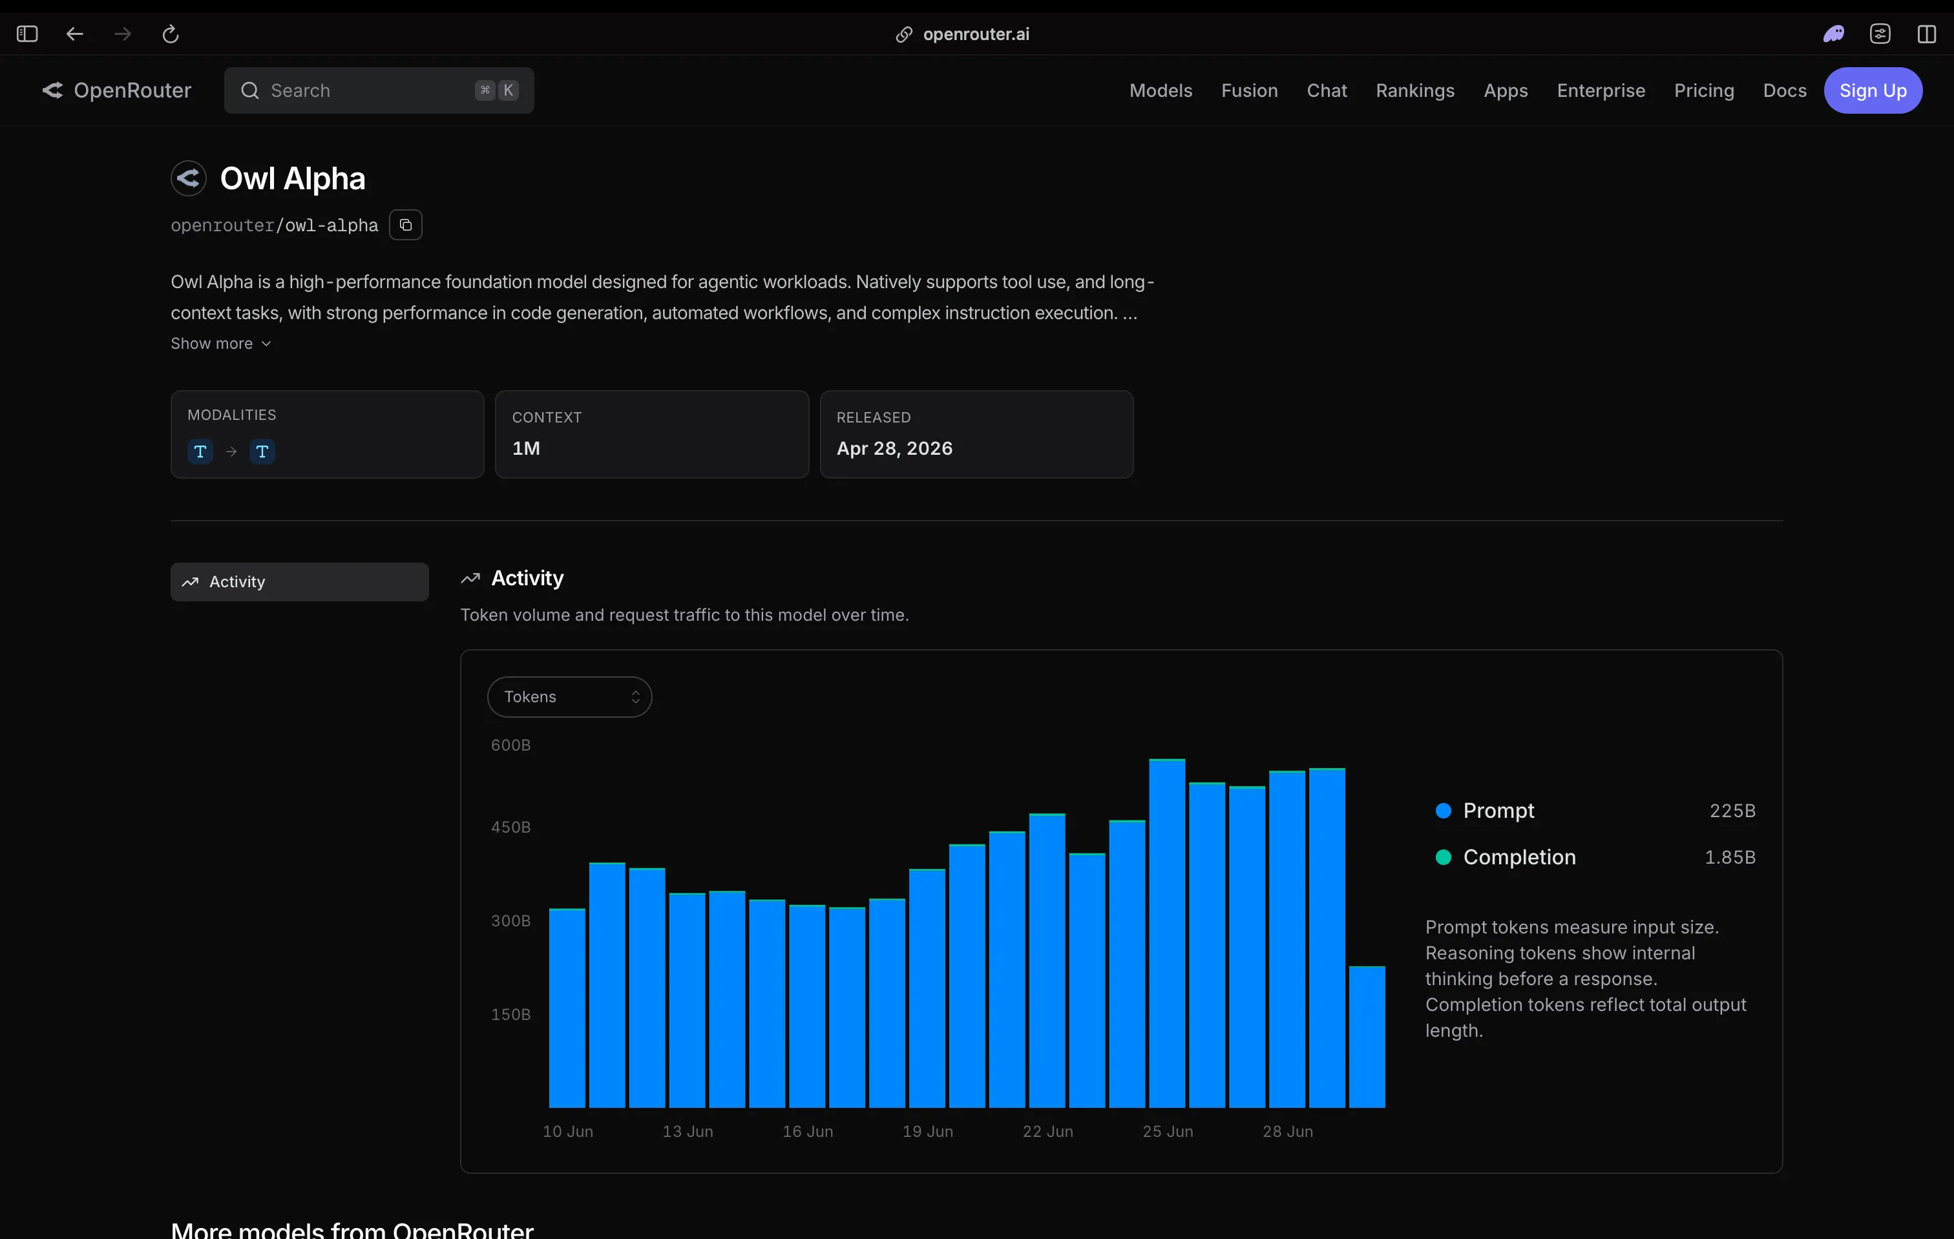Go back with the browser back arrow
The image size is (1954, 1239).
coord(75,34)
